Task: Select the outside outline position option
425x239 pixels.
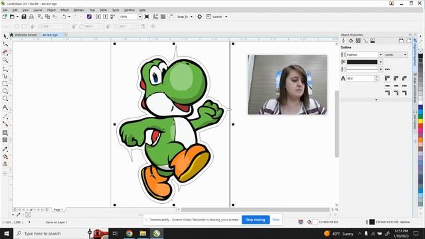Action: click(x=387, y=93)
